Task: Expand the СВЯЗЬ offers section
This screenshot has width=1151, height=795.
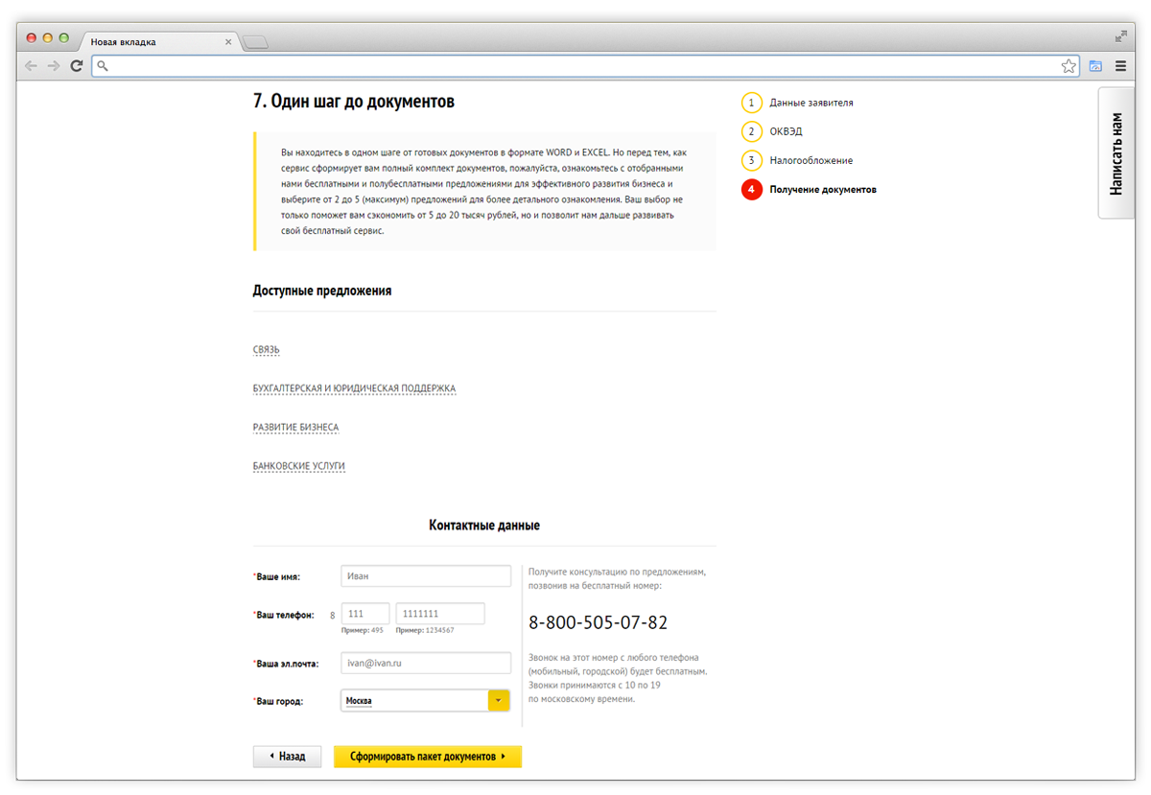Action: (x=266, y=350)
